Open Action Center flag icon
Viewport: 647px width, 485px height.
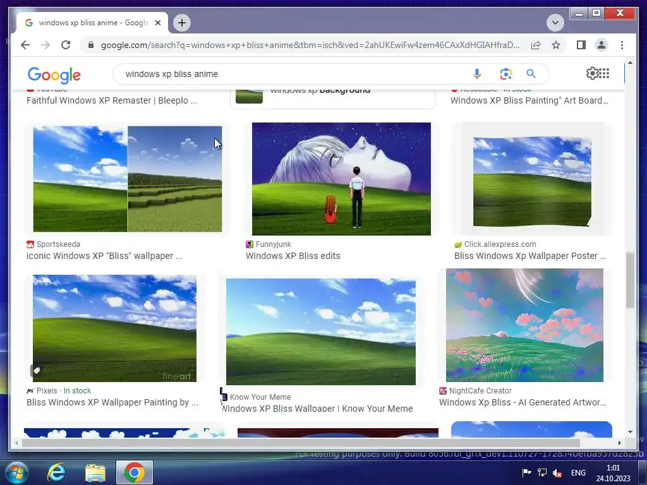[x=527, y=473]
